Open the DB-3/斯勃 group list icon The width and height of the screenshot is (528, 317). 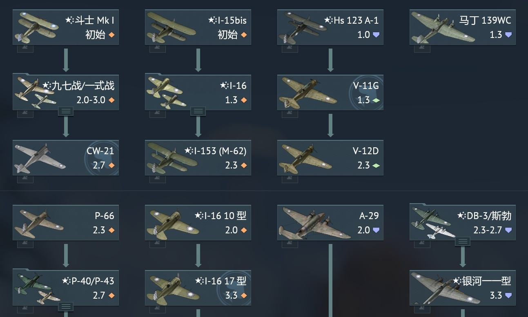pyautogui.click(x=463, y=242)
